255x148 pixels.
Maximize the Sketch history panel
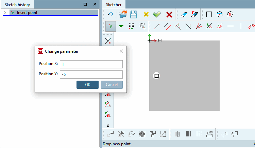point(85,4)
